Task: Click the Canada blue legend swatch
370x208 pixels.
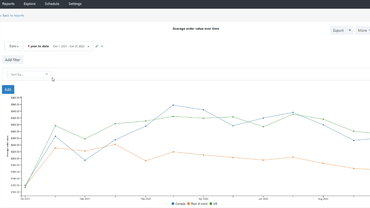Action: [x=173, y=204]
